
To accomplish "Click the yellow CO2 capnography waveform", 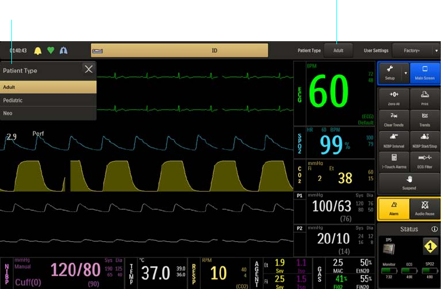I will pos(146,176).
